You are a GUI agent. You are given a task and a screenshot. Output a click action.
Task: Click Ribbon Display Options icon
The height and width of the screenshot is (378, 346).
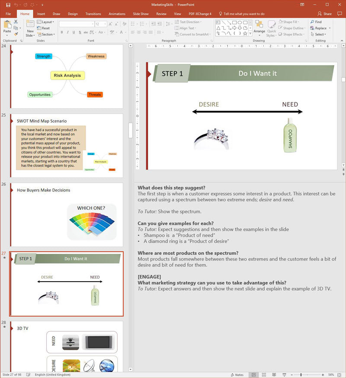(302, 5)
